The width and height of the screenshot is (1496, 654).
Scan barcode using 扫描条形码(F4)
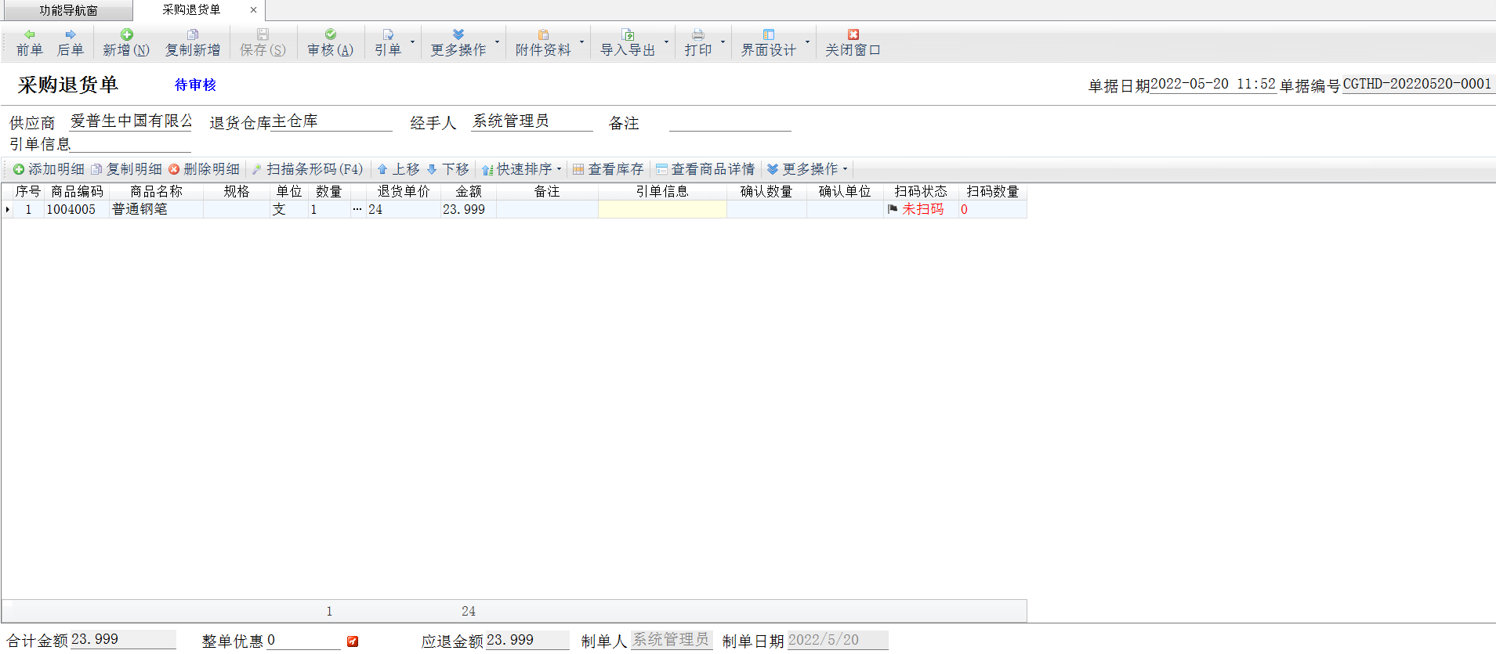(x=307, y=169)
